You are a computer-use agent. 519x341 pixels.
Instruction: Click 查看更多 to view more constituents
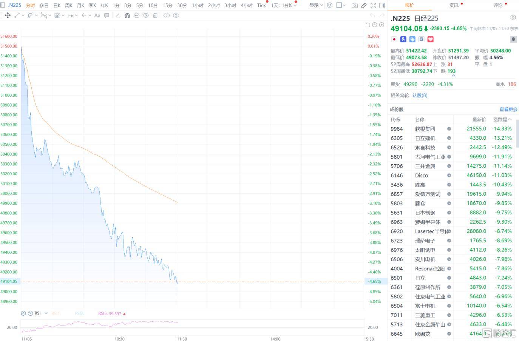click(508, 109)
